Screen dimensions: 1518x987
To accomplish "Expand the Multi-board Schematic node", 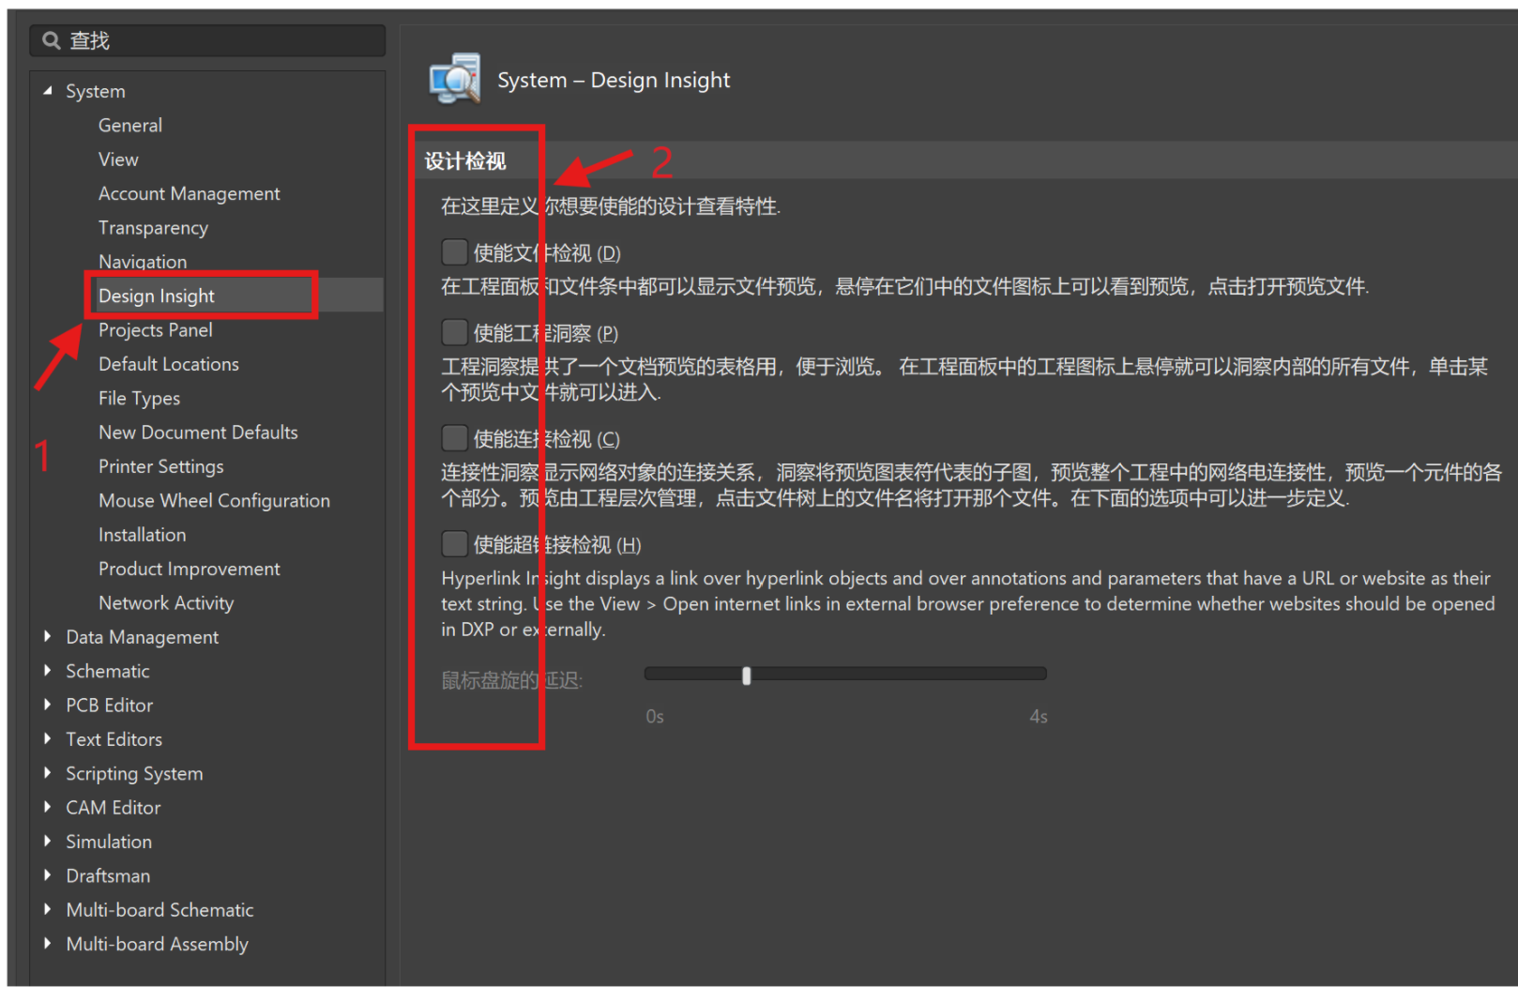I will coord(48,910).
